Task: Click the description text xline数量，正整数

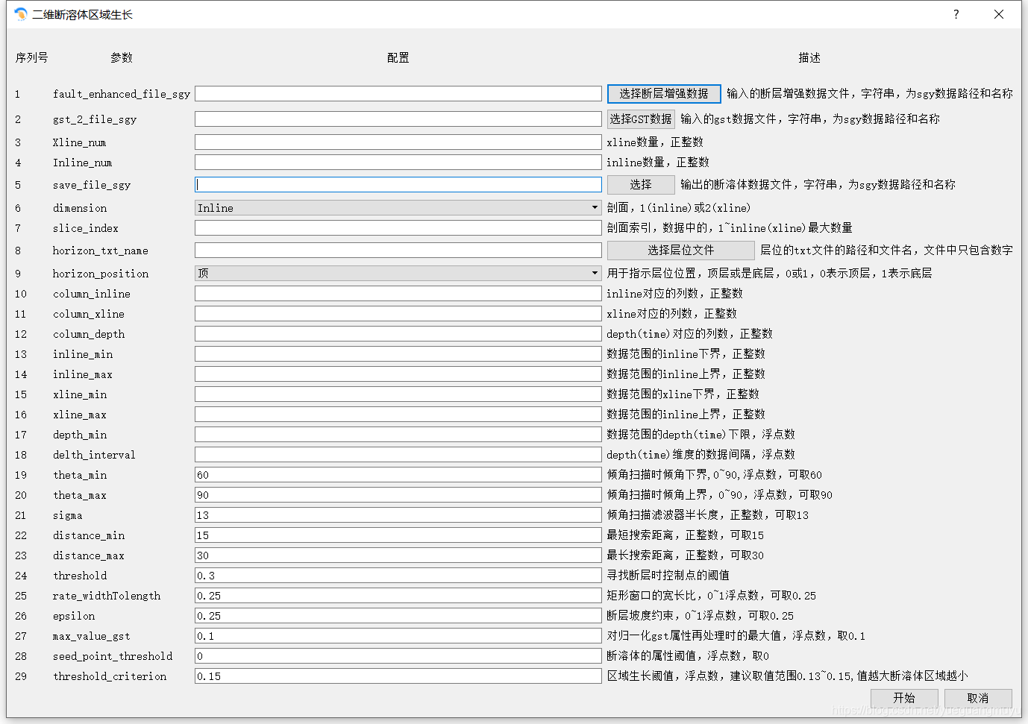Action: [x=655, y=142]
